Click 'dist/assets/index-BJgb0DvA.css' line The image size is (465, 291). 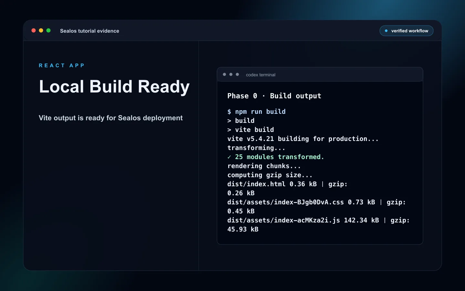[316, 202]
